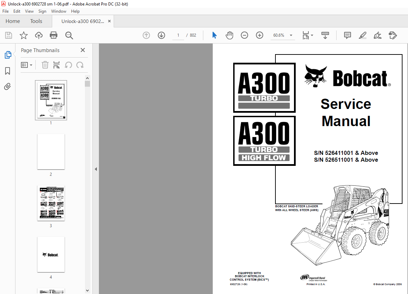Screen dimensions: 408x294
Task: Click the upload to cloud icon
Action: click(x=39, y=35)
